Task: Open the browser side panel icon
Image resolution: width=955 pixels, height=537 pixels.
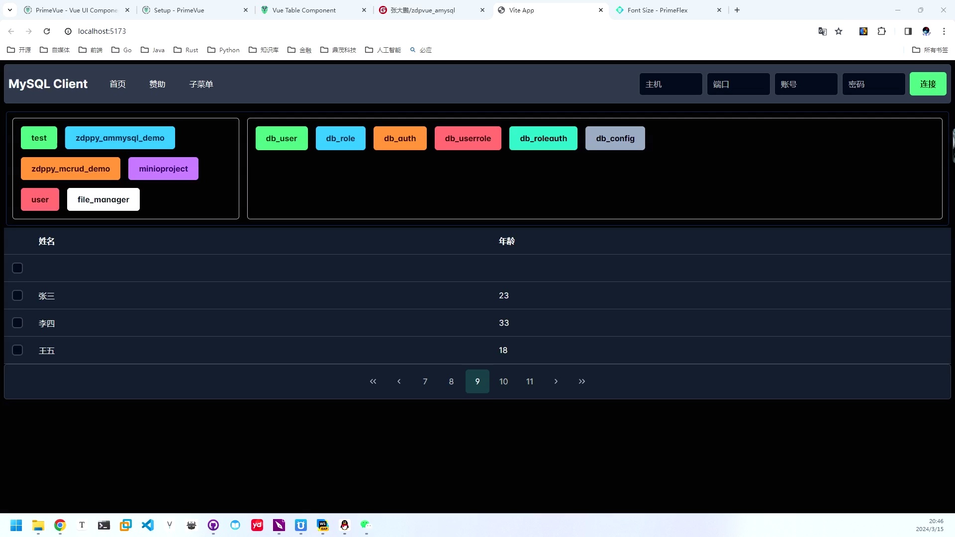Action: coord(908,31)
